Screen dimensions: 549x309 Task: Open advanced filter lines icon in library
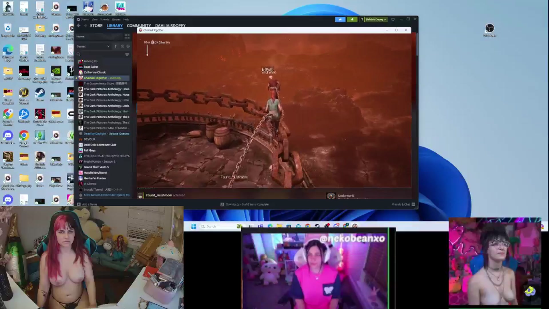point(127,54)
